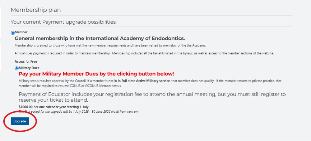Screen dimensions: 311x141
Task: Click the Access for Free text
Action: pos(26,62)
